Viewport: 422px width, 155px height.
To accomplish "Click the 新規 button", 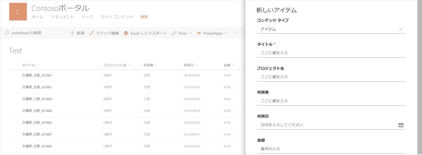I will pyautogui.click(x=77, y=33).
